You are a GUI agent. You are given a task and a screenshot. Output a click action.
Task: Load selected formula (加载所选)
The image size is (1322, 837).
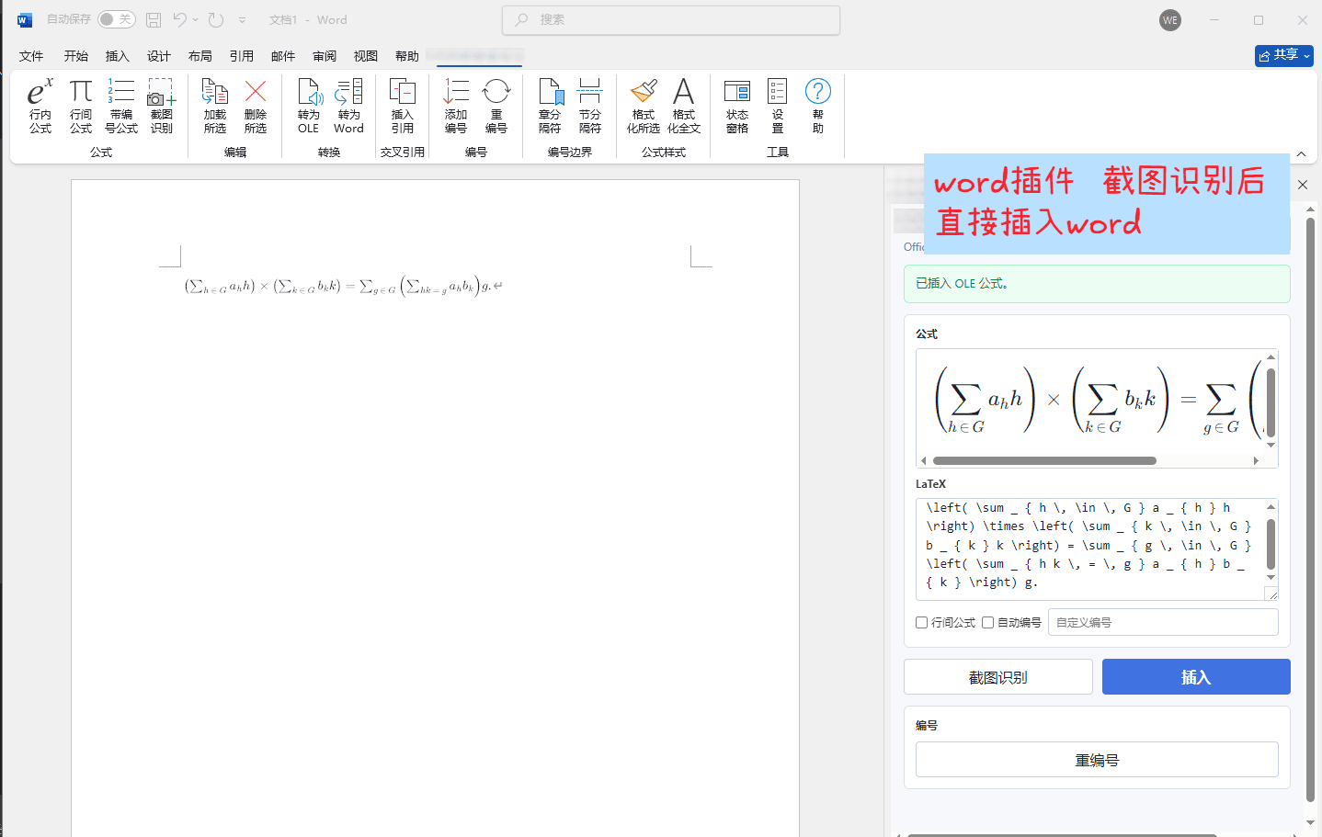pos(215,107)
